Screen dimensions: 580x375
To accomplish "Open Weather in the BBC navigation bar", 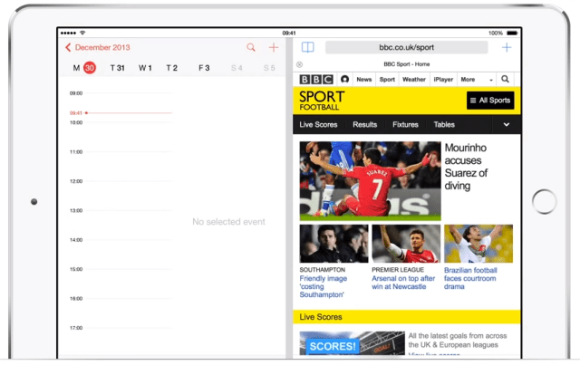I will coord(414,80).
